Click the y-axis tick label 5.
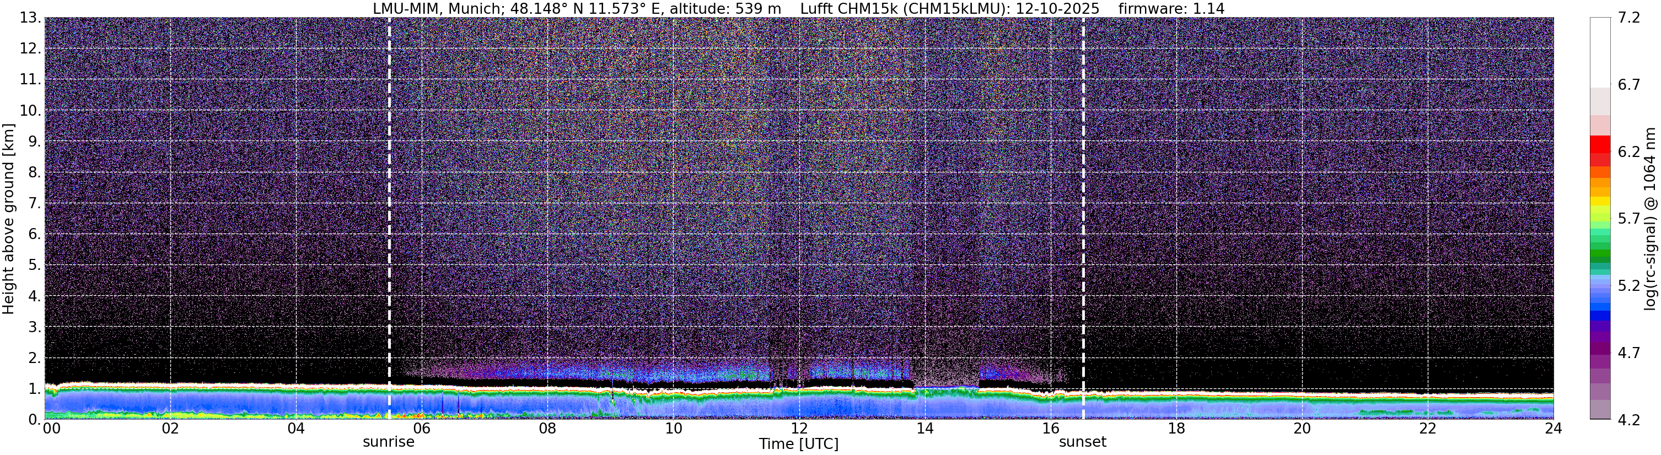 tap(35, 266)
